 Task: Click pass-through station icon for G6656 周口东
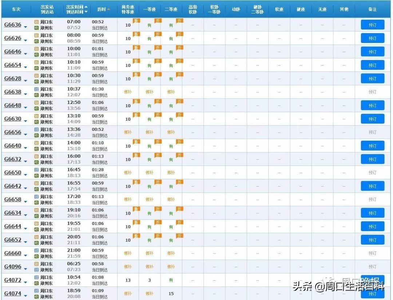click(x=36, y=129)
